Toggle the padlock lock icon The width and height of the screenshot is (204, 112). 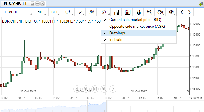[139, 12]
